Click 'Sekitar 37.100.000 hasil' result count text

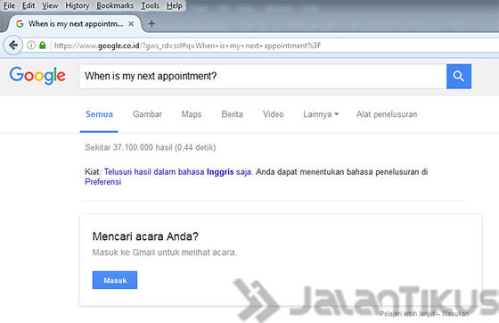coord(128,147)
